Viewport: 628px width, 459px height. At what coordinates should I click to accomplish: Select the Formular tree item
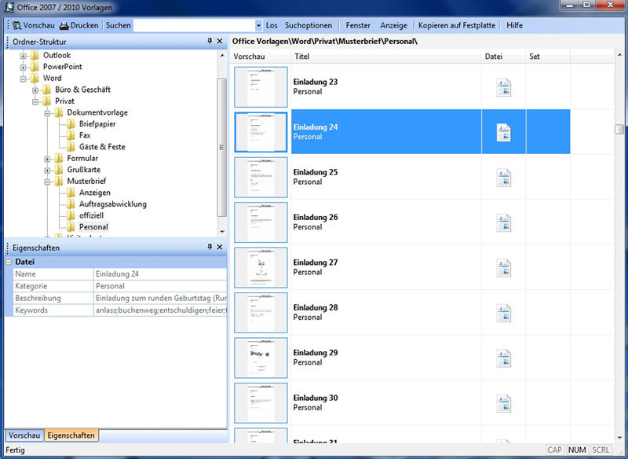82,158
